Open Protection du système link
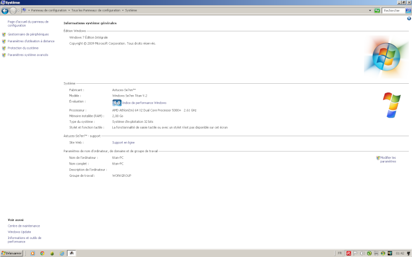The width and height of the screenshot is (412, 257). pos(23,48)
